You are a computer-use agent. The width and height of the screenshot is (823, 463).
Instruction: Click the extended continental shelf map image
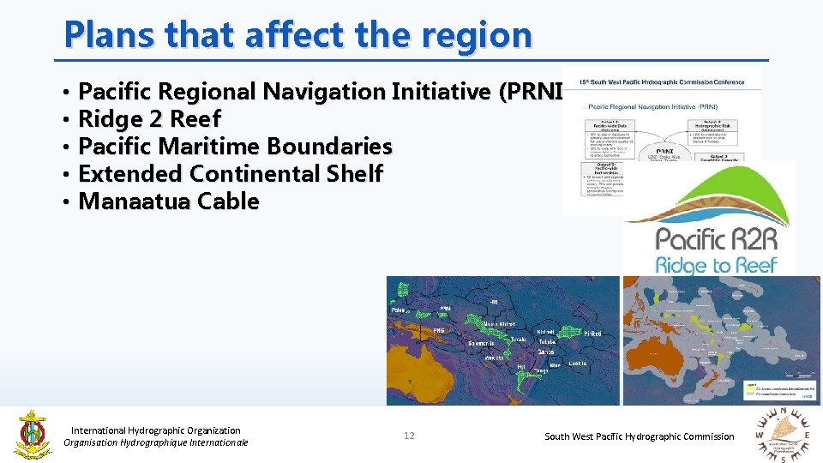(x=722, y=340)
